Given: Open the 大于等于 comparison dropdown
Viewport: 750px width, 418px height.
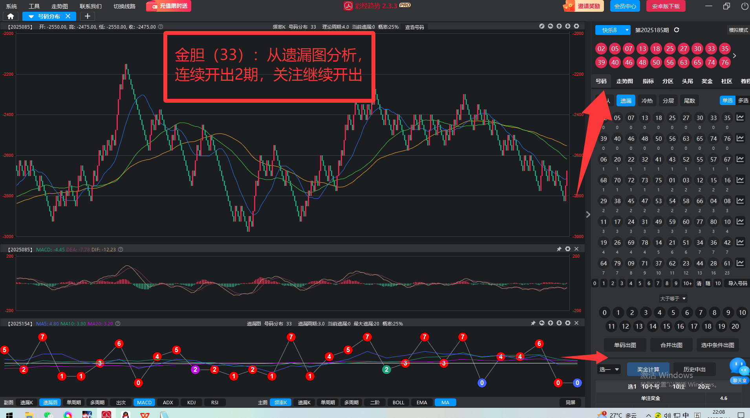Looking at the screenshot, I should tap(673, 298).
